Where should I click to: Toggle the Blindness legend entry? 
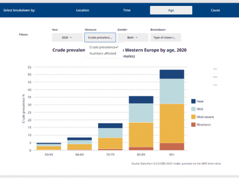tap(201, 125)
